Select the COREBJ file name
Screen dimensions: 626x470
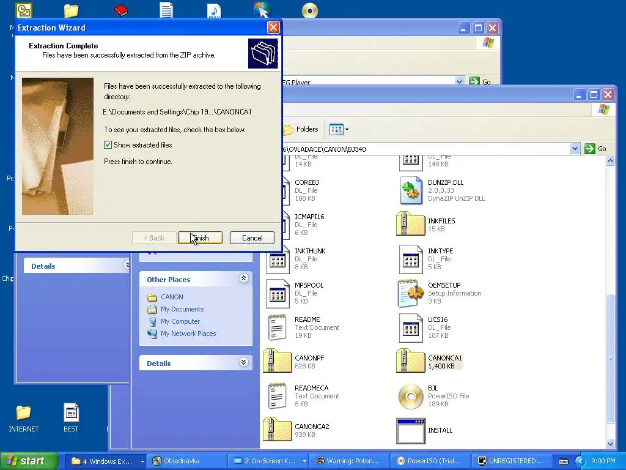click(x=307, y=182)
